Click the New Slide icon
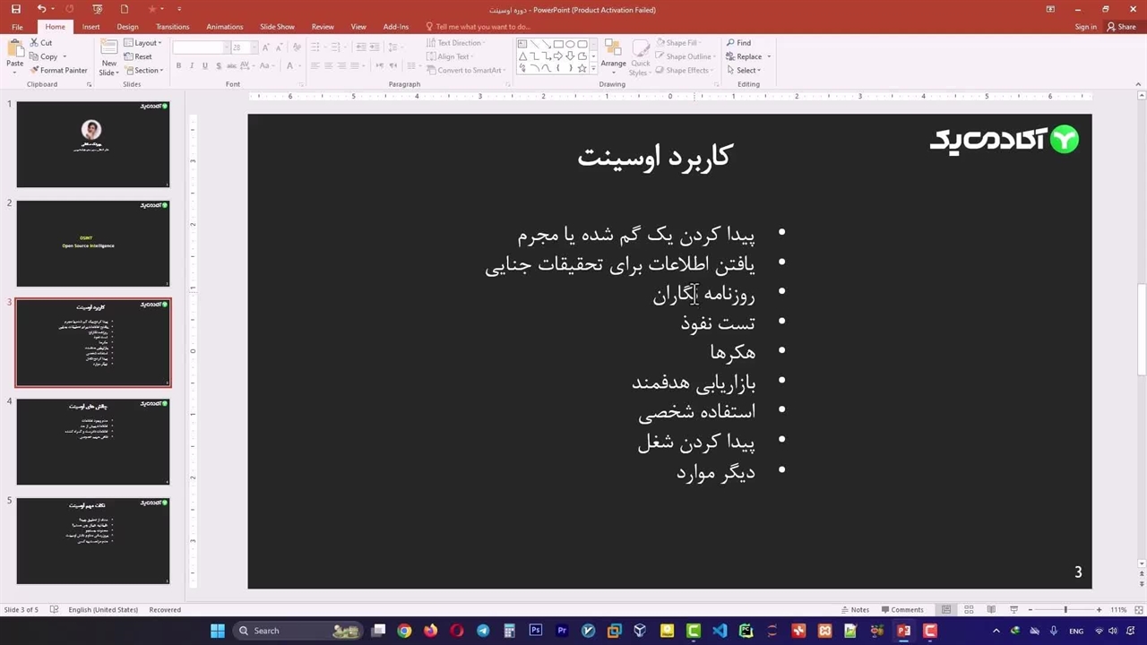This screenshot has width=1147, height=645. tap(108, 51)
